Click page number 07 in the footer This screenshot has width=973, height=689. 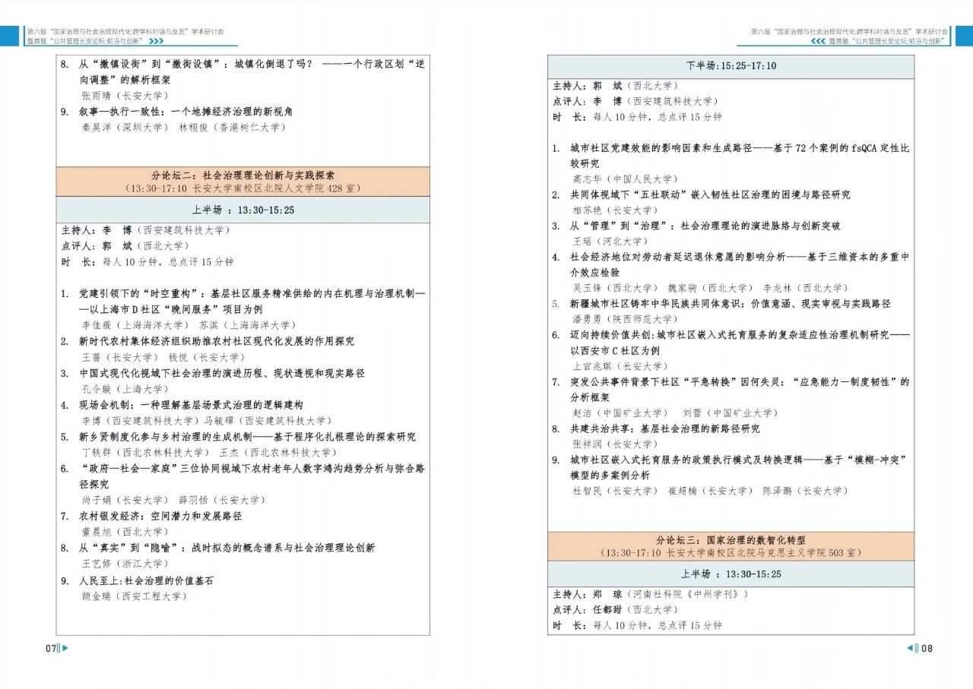pyautogui.click(x=51, y=648)
